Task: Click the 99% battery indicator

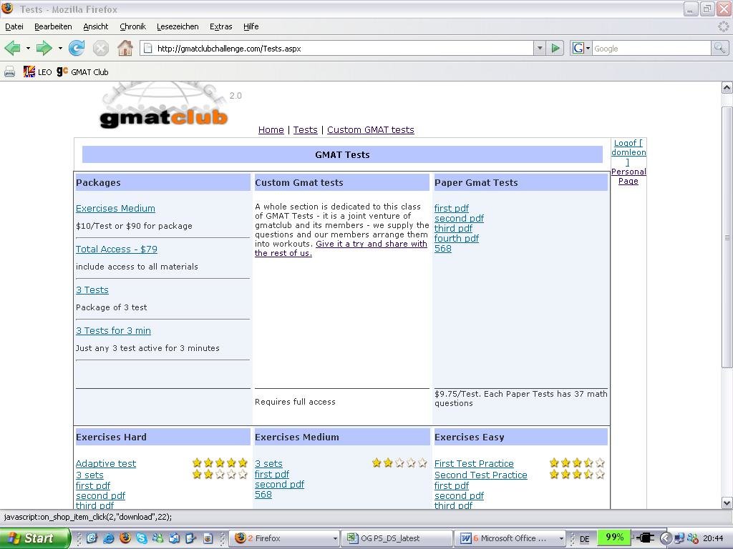Action: [x=614, y=538]
